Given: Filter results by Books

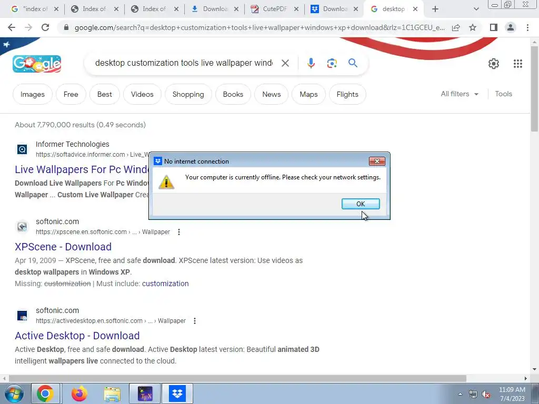Looking at the screenshot, I should tap(233, 94).
